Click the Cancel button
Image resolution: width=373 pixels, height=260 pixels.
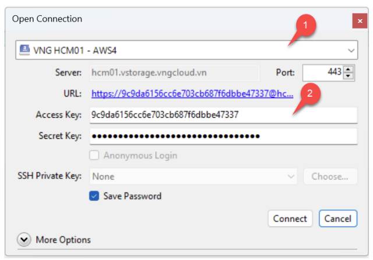pyautogui.click(x=337, y=219)
